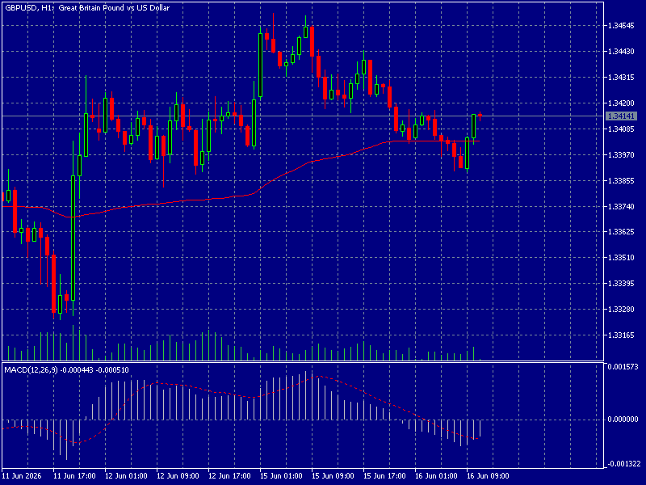Click the 1.34200 price scale label
The width and height of the screenshot is (646, 485).
[621, 103]
